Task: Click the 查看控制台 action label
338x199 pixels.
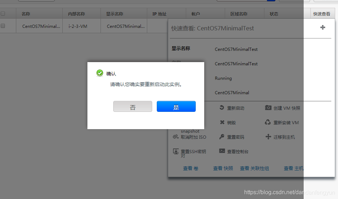Action: (x=238, y=151)
